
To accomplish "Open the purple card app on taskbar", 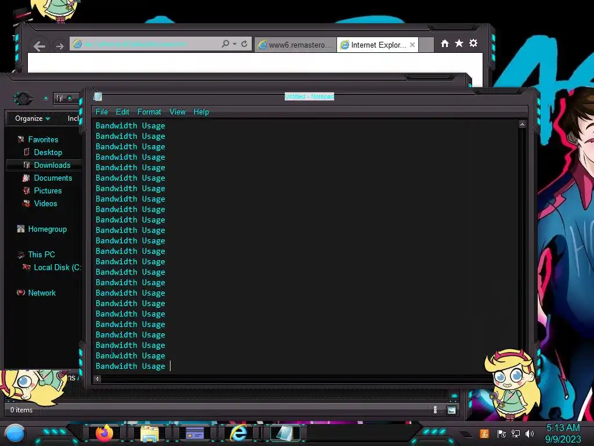I will click(195, 433).
